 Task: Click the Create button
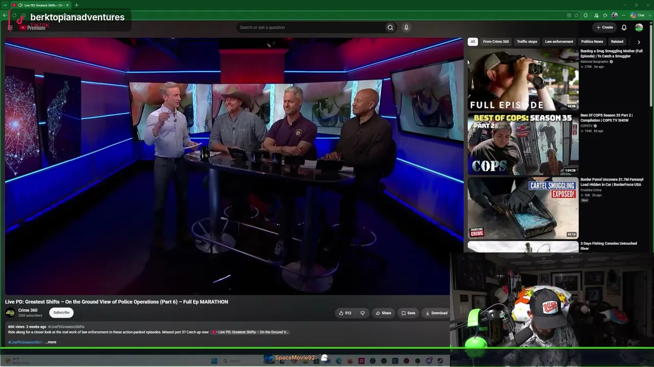point(604,28)
